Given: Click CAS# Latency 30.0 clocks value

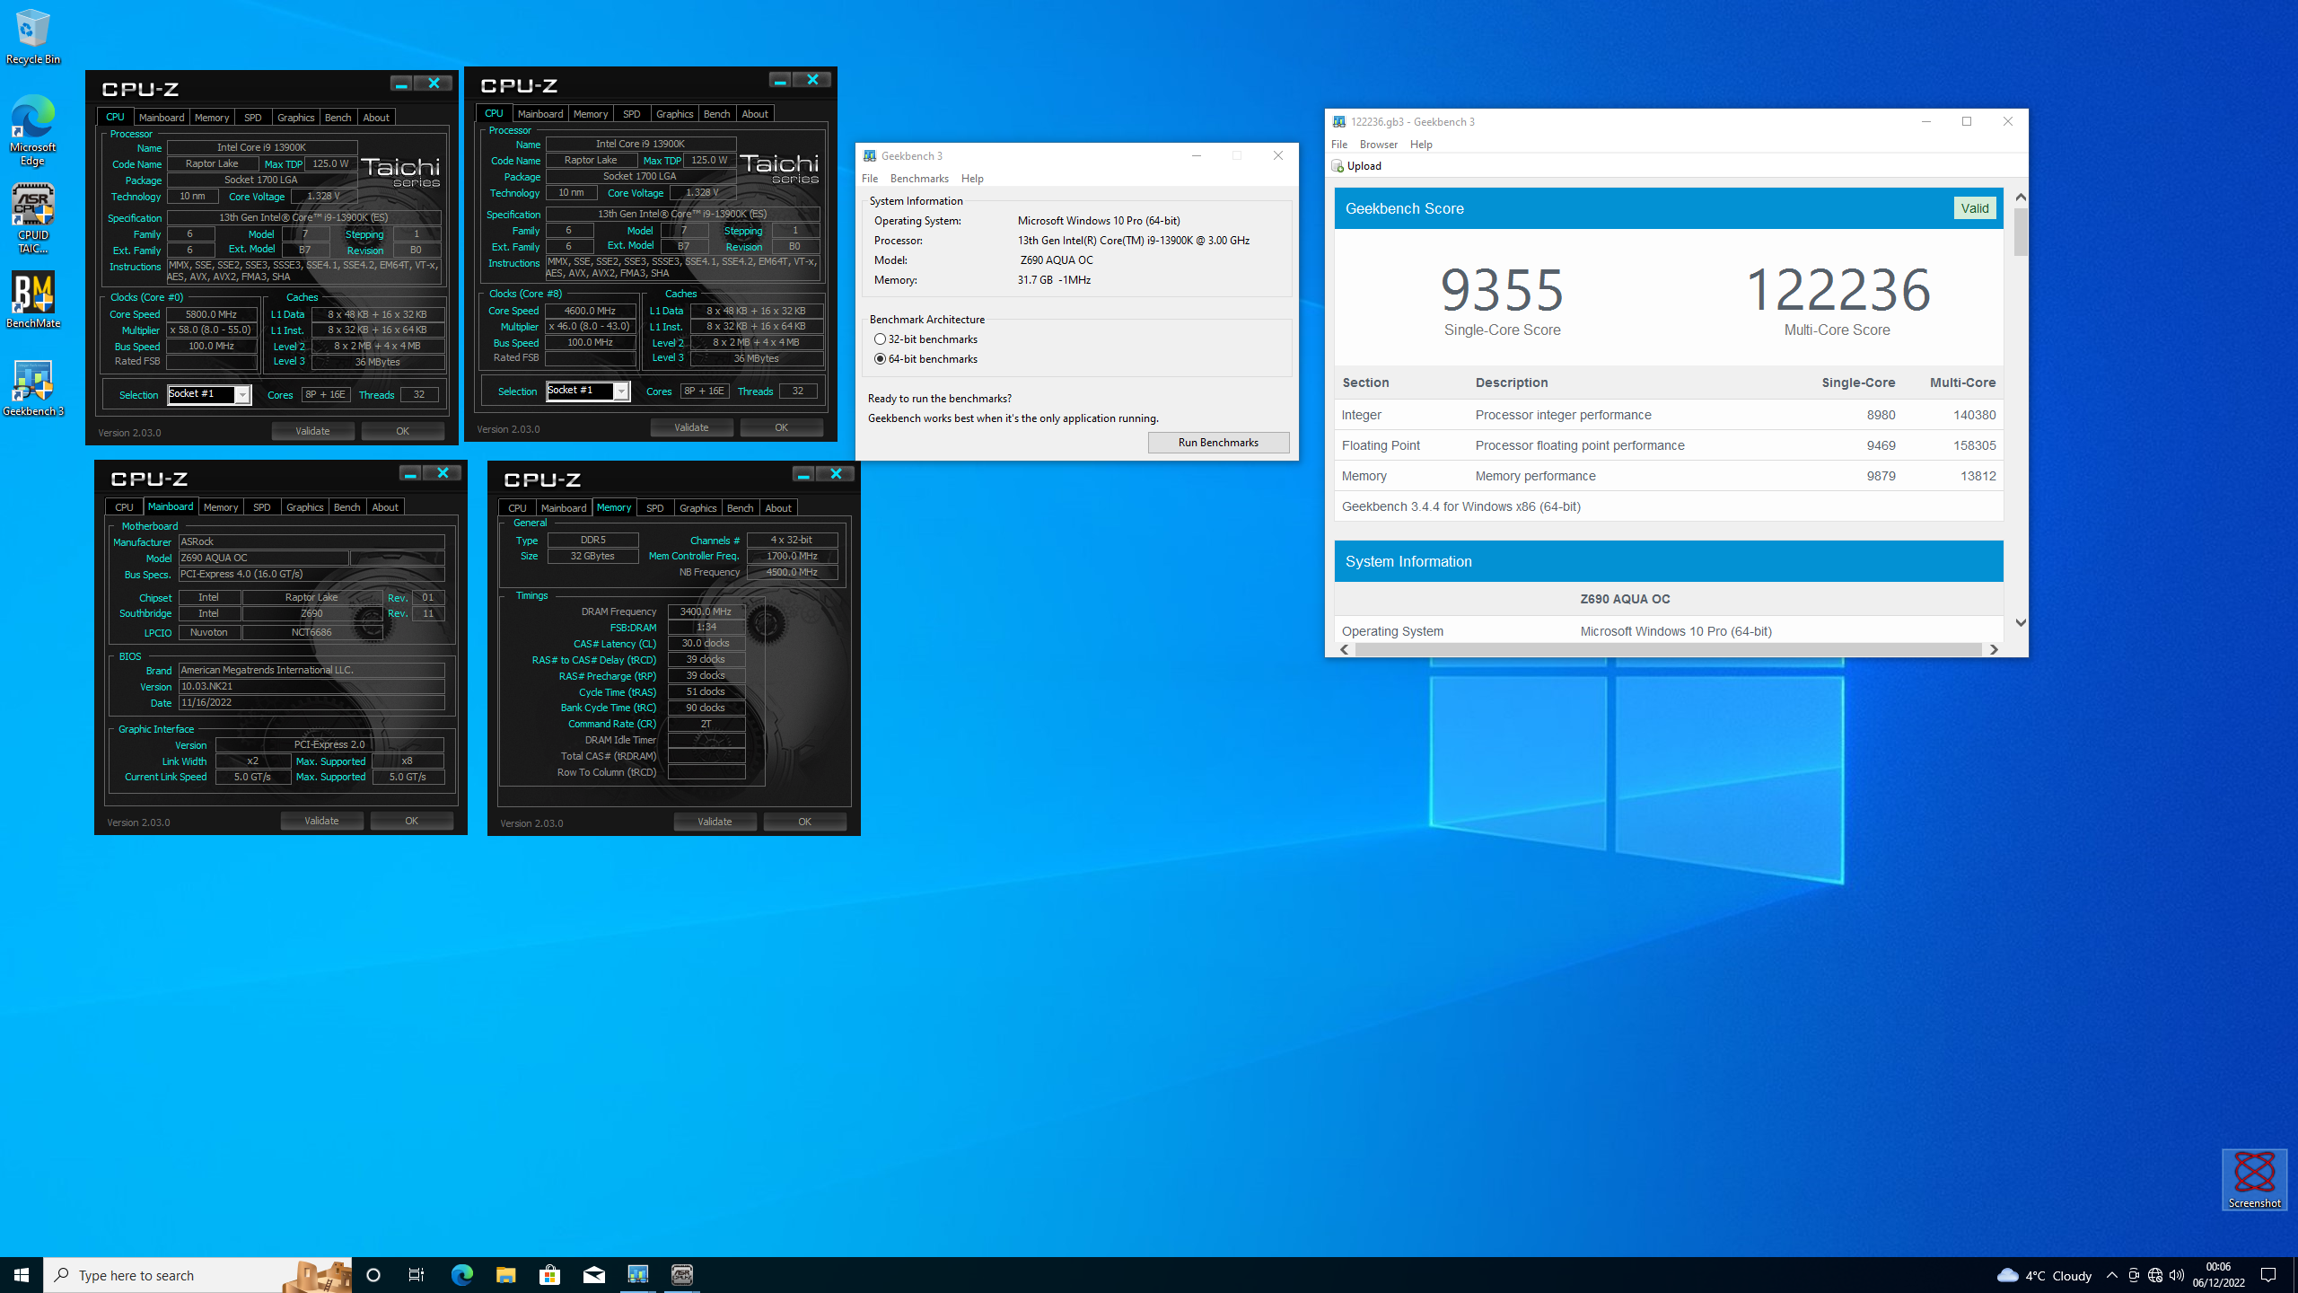Looking at the screenshot, I should coord(706,643).
